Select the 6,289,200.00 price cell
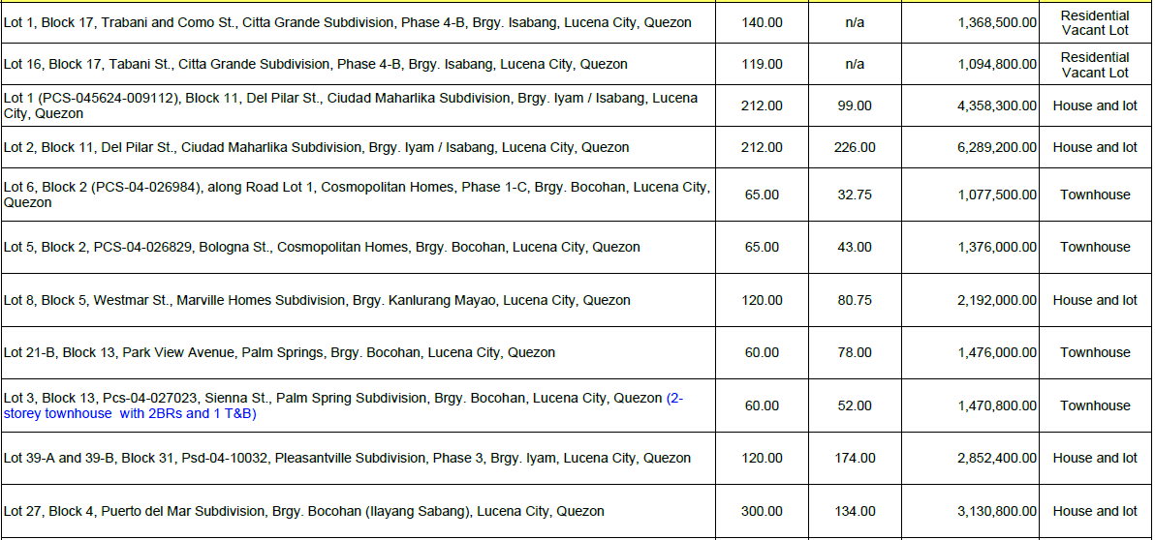The image size is (1155, 540). 996,148
